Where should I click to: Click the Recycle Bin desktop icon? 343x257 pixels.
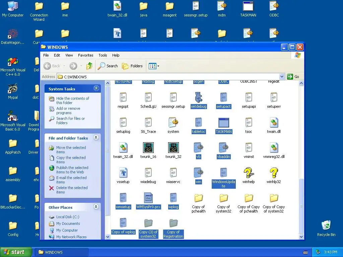tap(326, 228)
